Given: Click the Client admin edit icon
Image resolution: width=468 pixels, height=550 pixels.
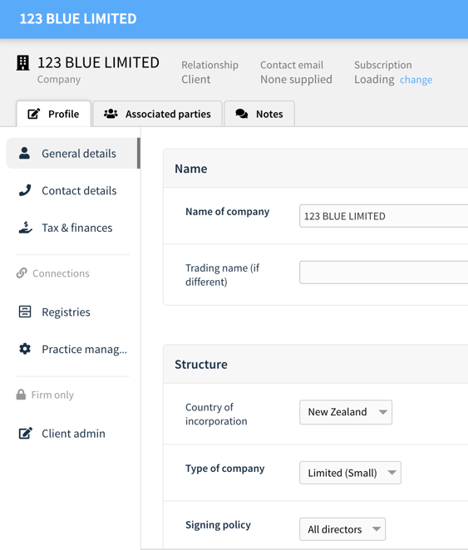Looking at the screenshot, I should point(25,433).
